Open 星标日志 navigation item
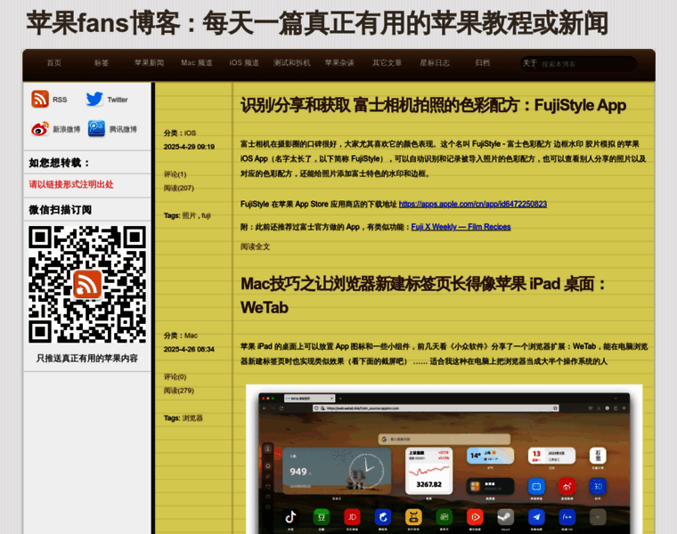 (435, 63)
